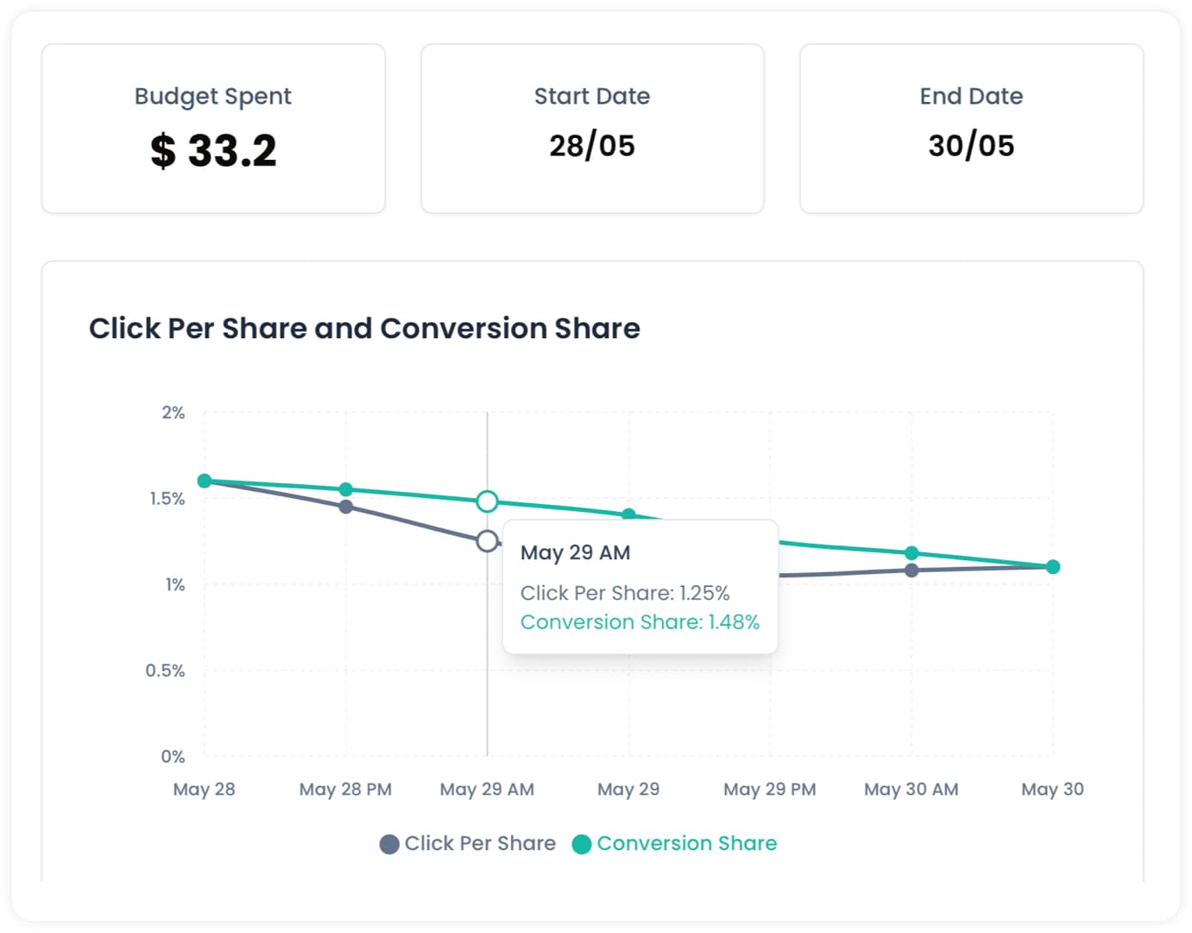Click the 1.5% y-axis label
The width and height of the screenshot is (1192, 933).
pyautogui.click(x=167, y=499)
